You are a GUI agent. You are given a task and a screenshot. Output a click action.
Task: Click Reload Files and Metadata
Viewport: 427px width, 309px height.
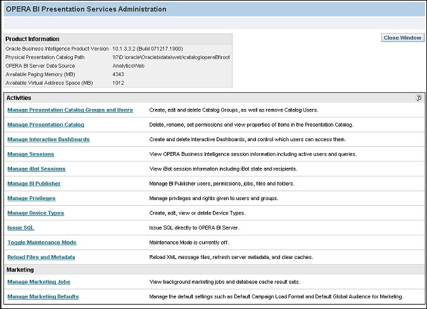click(41, 257)
